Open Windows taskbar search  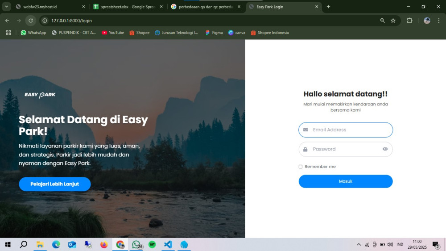click(x=24, y=244)
